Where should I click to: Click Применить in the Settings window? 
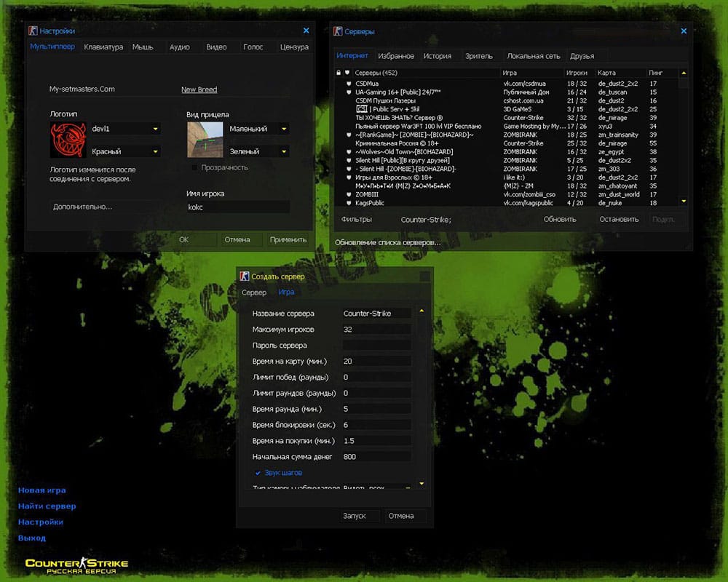coord(288,240)
